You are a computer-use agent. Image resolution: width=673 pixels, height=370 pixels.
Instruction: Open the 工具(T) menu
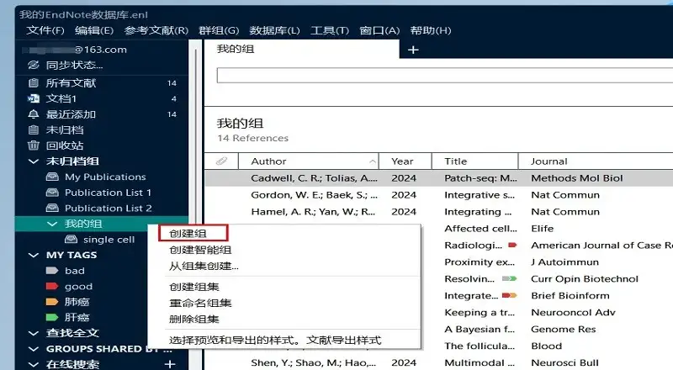coord(330,30)
